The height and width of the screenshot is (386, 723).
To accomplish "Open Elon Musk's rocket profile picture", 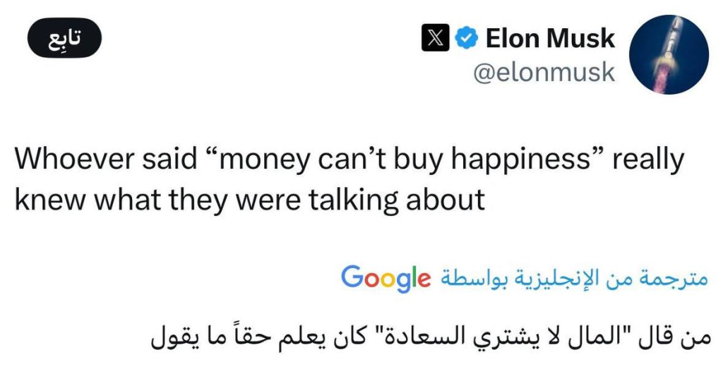I will pos(668,54).
